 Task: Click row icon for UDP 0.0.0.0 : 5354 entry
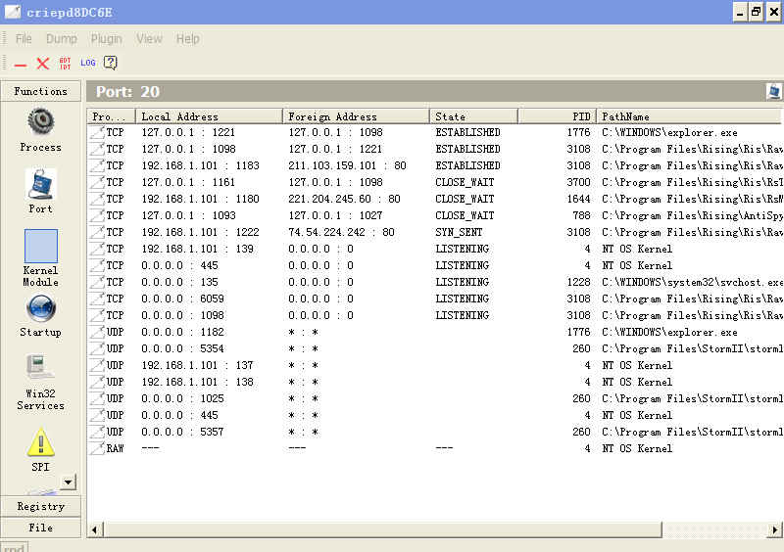click(96, 348)
